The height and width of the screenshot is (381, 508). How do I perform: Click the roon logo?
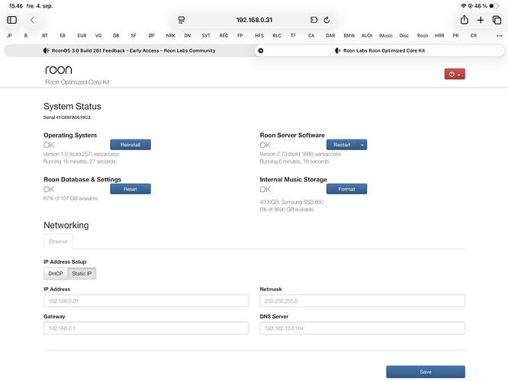pos(59,70)
